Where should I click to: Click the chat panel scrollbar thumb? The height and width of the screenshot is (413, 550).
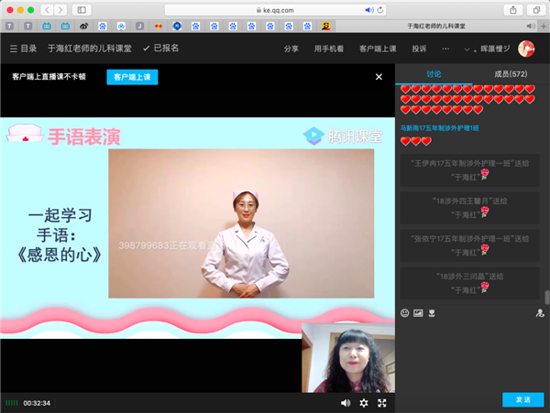[547, 298]
